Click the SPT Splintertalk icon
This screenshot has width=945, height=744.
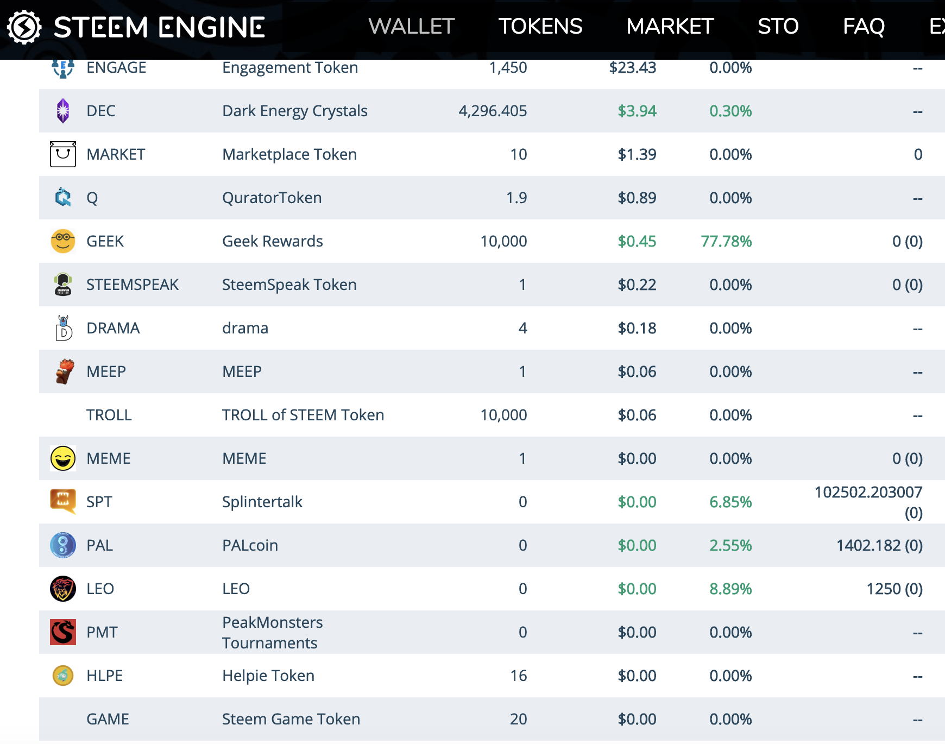click(63, 501)
